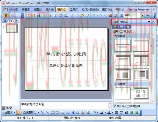Select the Rectangle drawing tool
158x122 pixels.
click(x=52, y=113)
